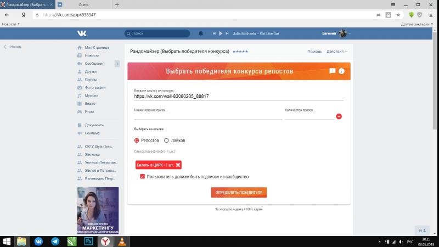Click the green download extension icon
Image resolution: width=439 pixels, height=247 pixels.
pyautogui.click(x=411, y=15)
